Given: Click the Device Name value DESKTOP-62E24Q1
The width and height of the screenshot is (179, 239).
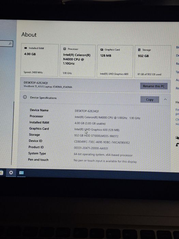Looking at the screenshot, I should point(87,111).
